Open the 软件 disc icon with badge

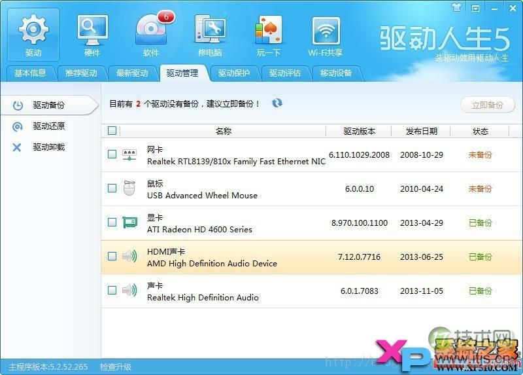point(152,35)
